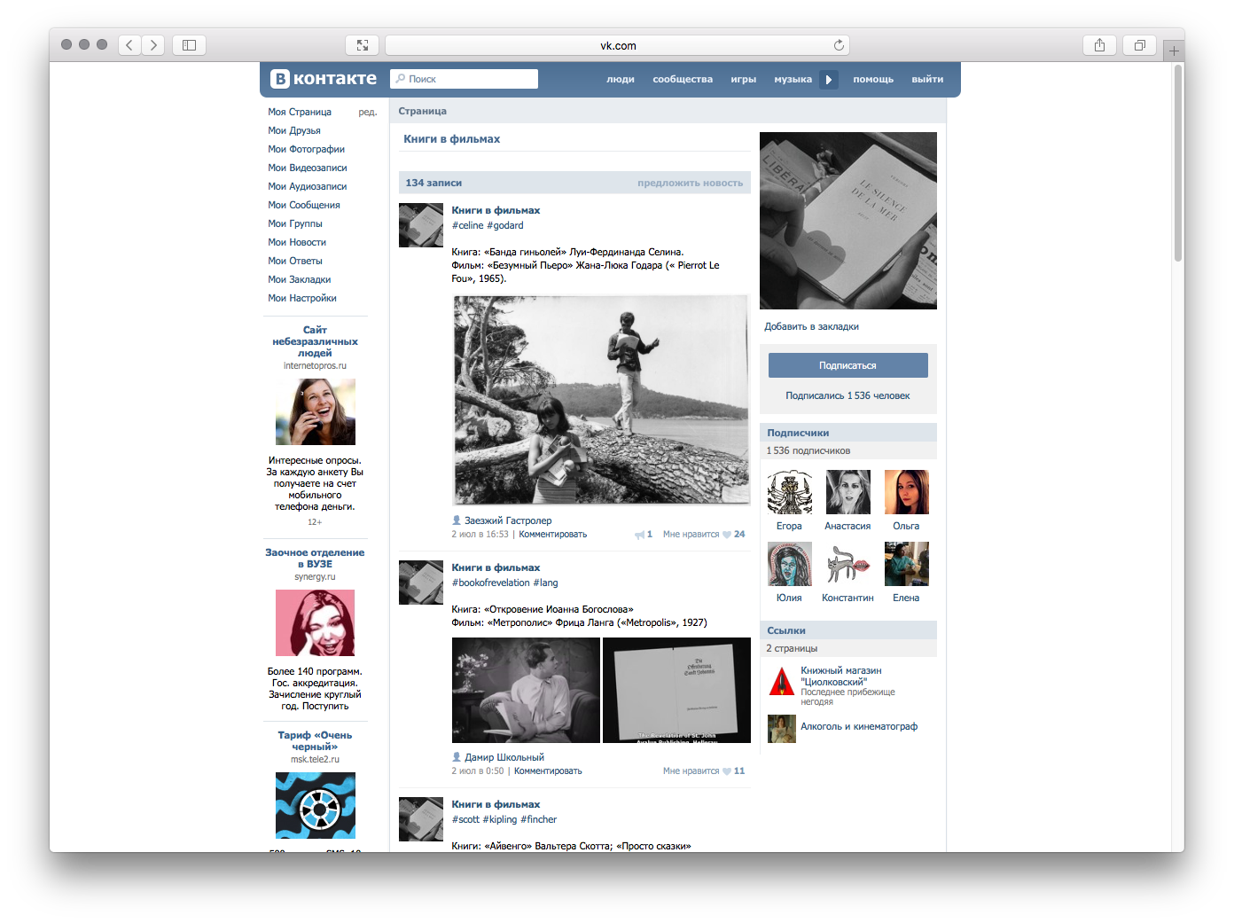
Task: Click the music play arrow button in header
Action: 829,79
